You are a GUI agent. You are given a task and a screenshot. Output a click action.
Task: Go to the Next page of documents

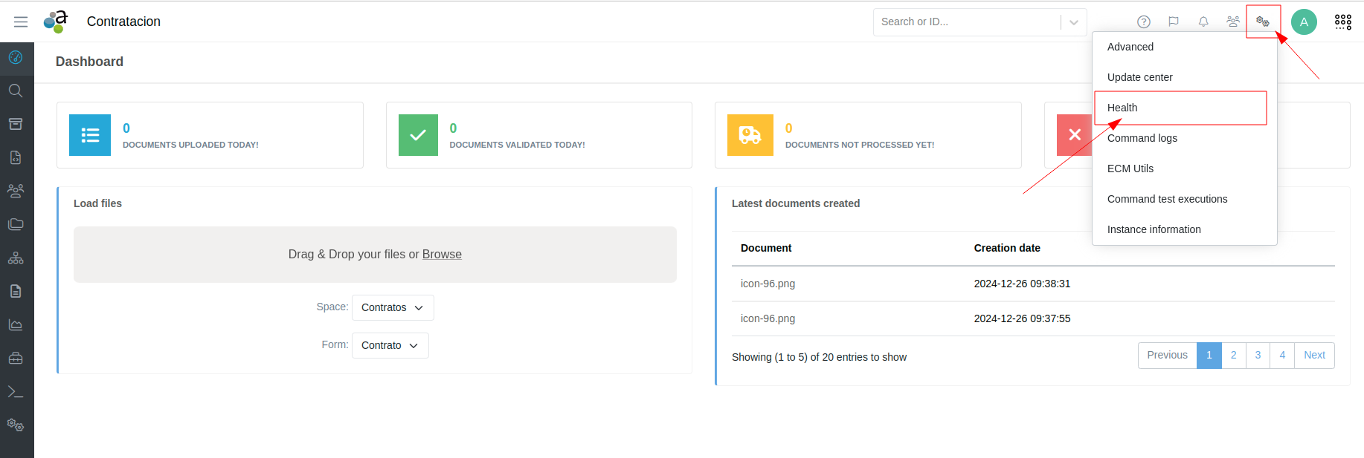[x=1314, y=356]
